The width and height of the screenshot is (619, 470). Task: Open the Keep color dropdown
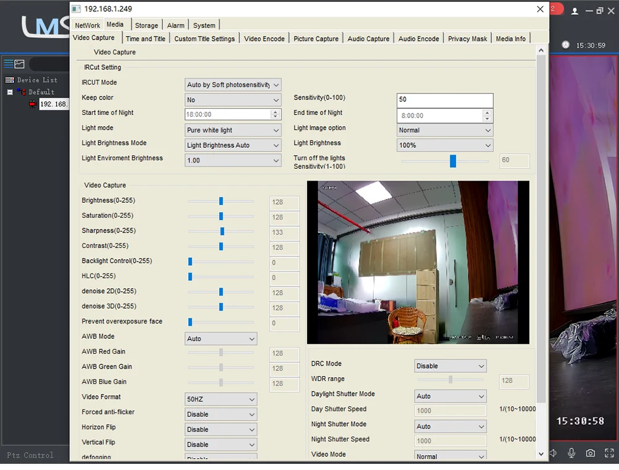tap(233, 100)
